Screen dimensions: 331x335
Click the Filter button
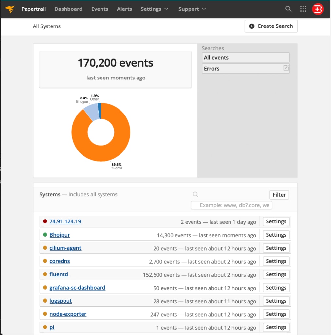pyautogui.click(x=279, y=195)
